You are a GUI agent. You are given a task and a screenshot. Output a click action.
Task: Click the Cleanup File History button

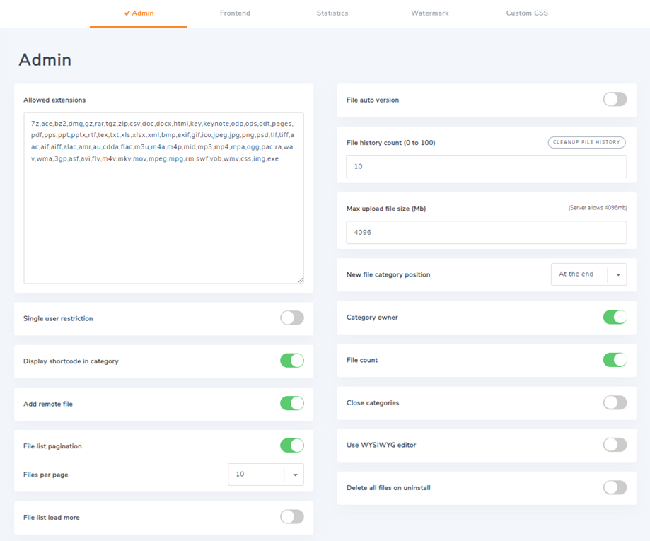[586, 142]
